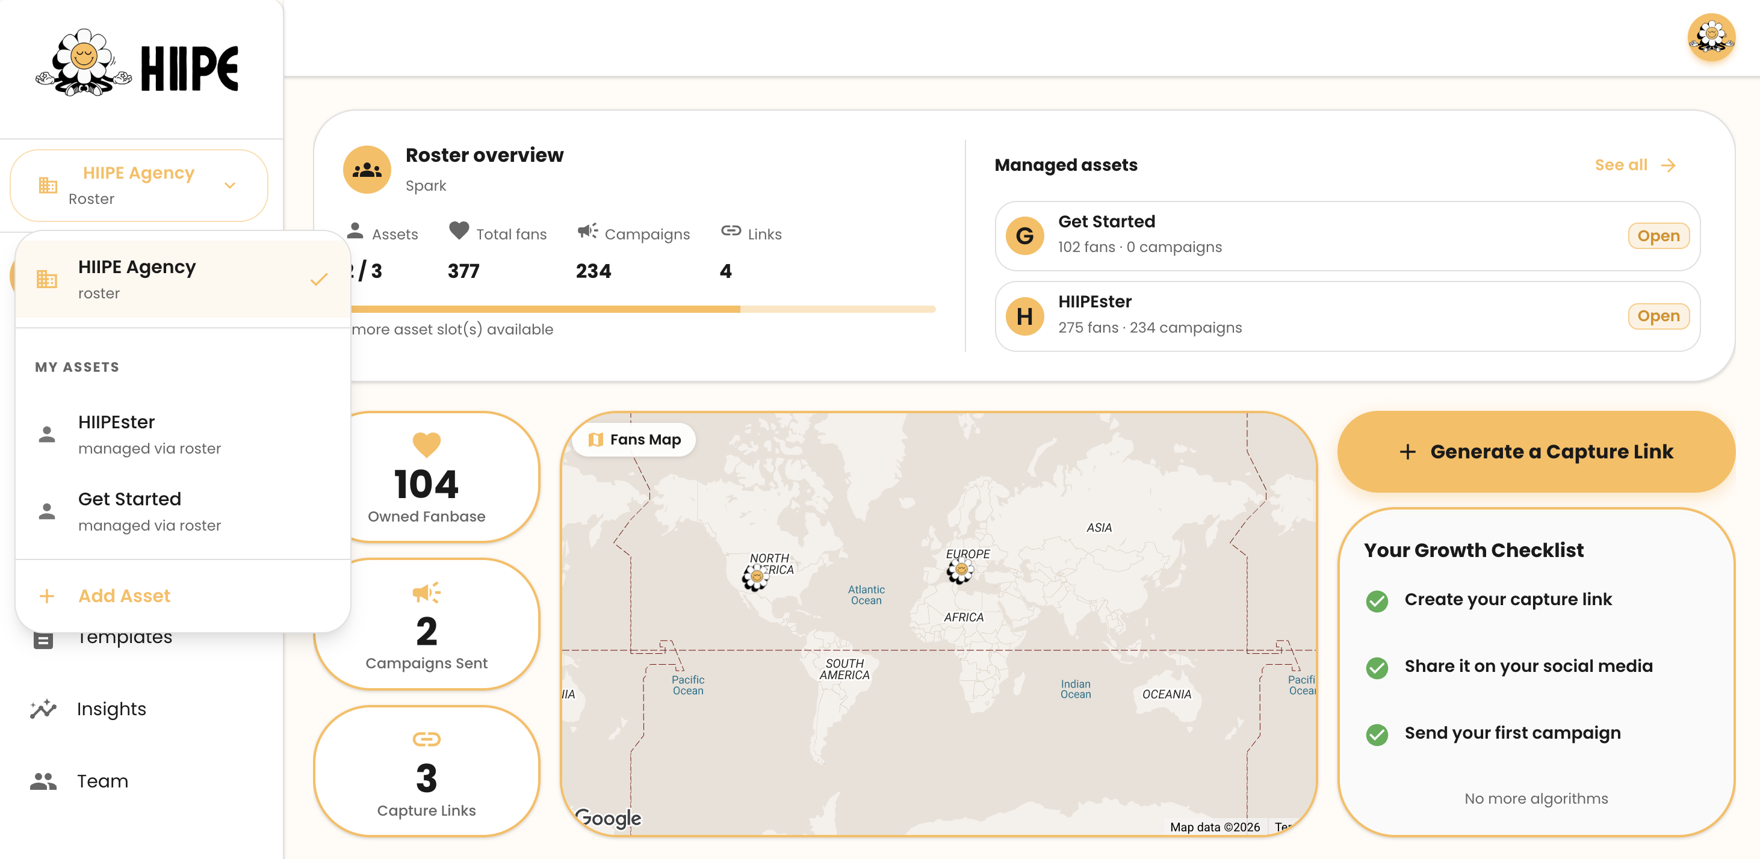Toggle the Share it on social media checkmark
Screen dimensions: 1760x859
coord(1377,668)
